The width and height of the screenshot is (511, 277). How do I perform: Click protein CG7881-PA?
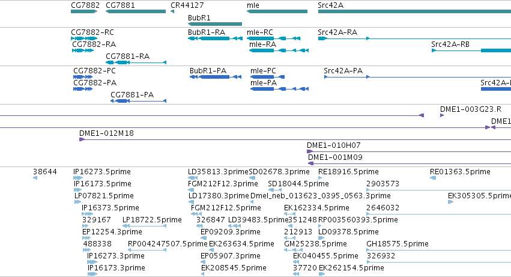(x=132, y=95)
